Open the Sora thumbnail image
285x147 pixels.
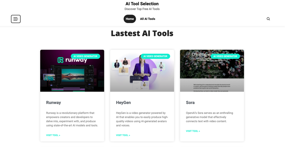[x=212, y=71]
